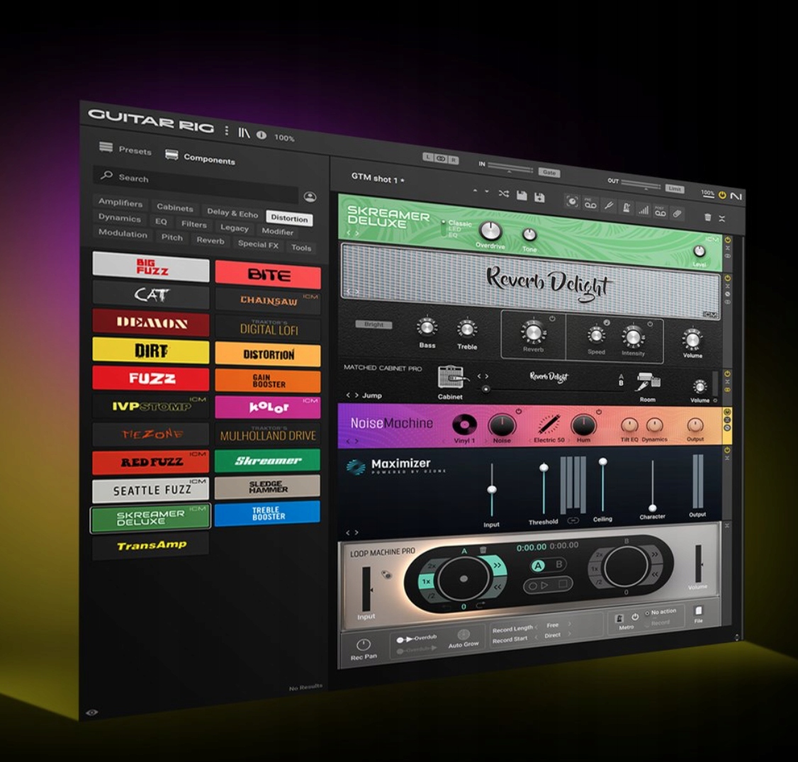Click Skreamer Deluxe next preset arrow

point(357,233)
